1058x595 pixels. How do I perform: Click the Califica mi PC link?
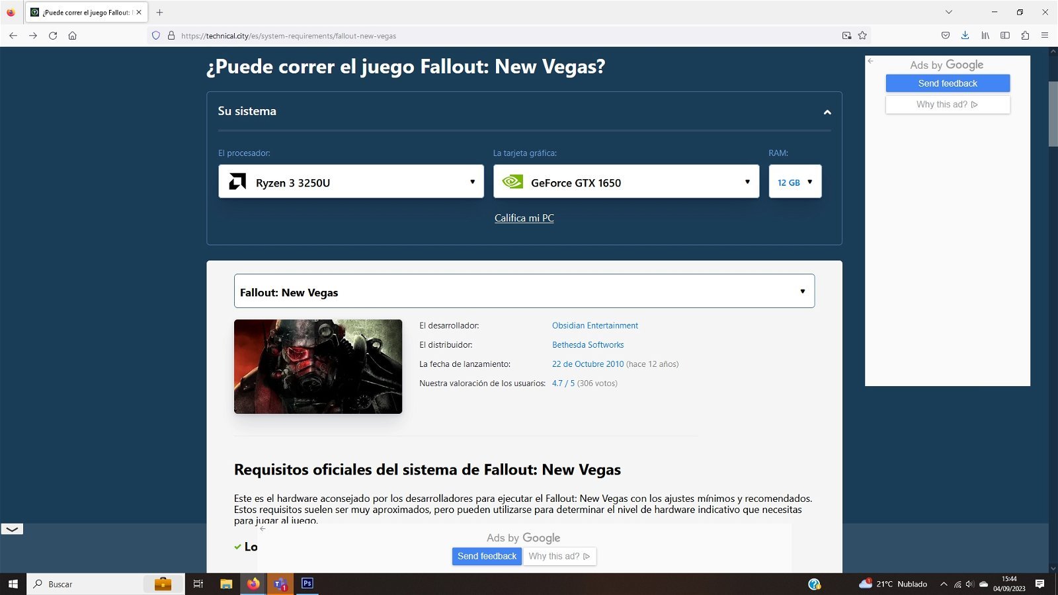(524, 218)
